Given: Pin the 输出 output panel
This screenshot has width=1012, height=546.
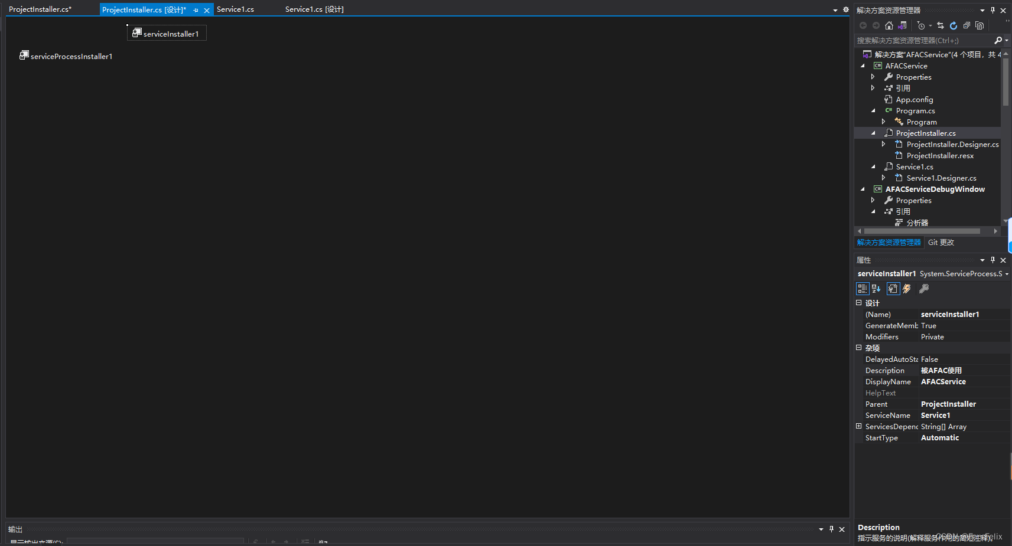Looking at the screenshot, I should click(831, 529).
